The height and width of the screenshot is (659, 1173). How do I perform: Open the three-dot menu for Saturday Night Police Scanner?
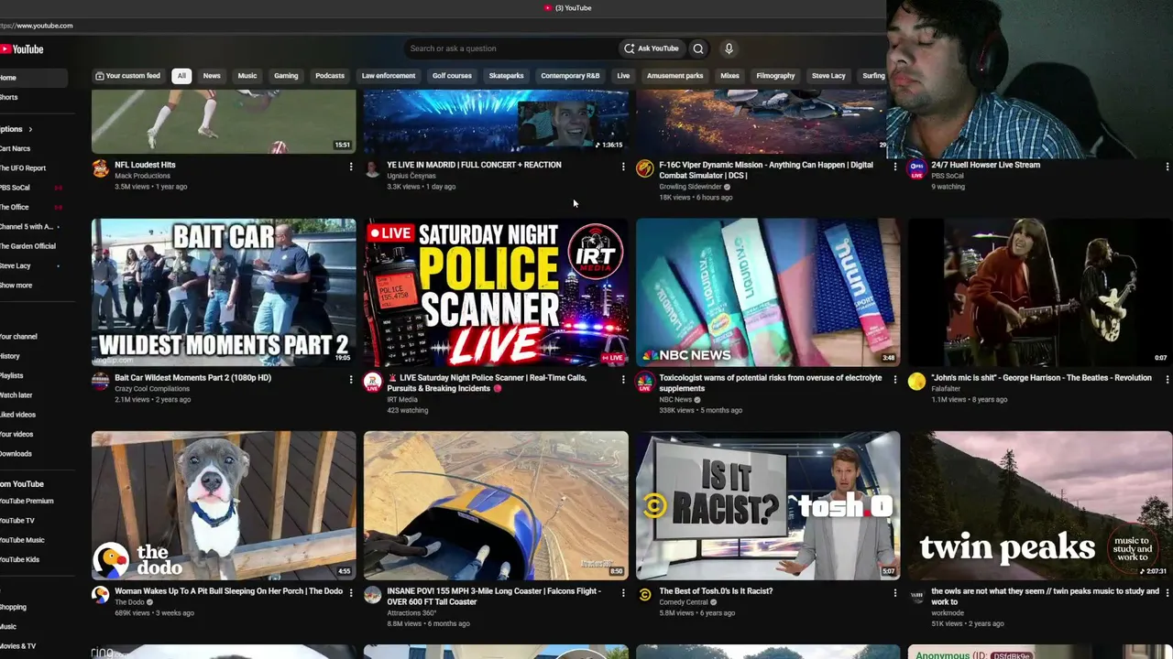[623, 379]
